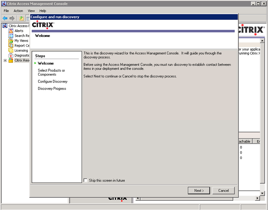Click the Search Results icon in tree

point(11,36)
